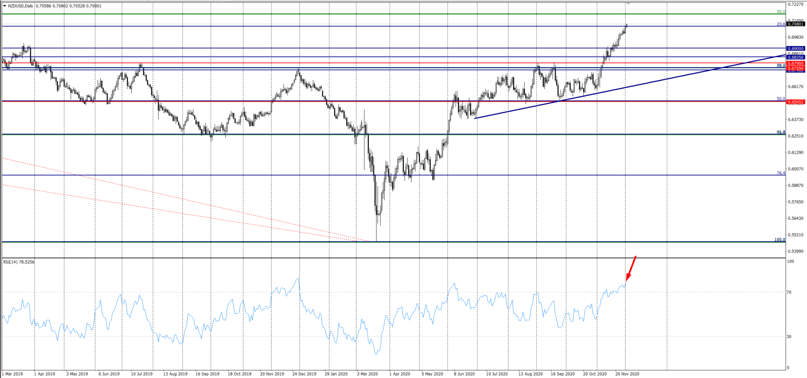Click the 100.0 Fibonacci level label

click(780, 240)
